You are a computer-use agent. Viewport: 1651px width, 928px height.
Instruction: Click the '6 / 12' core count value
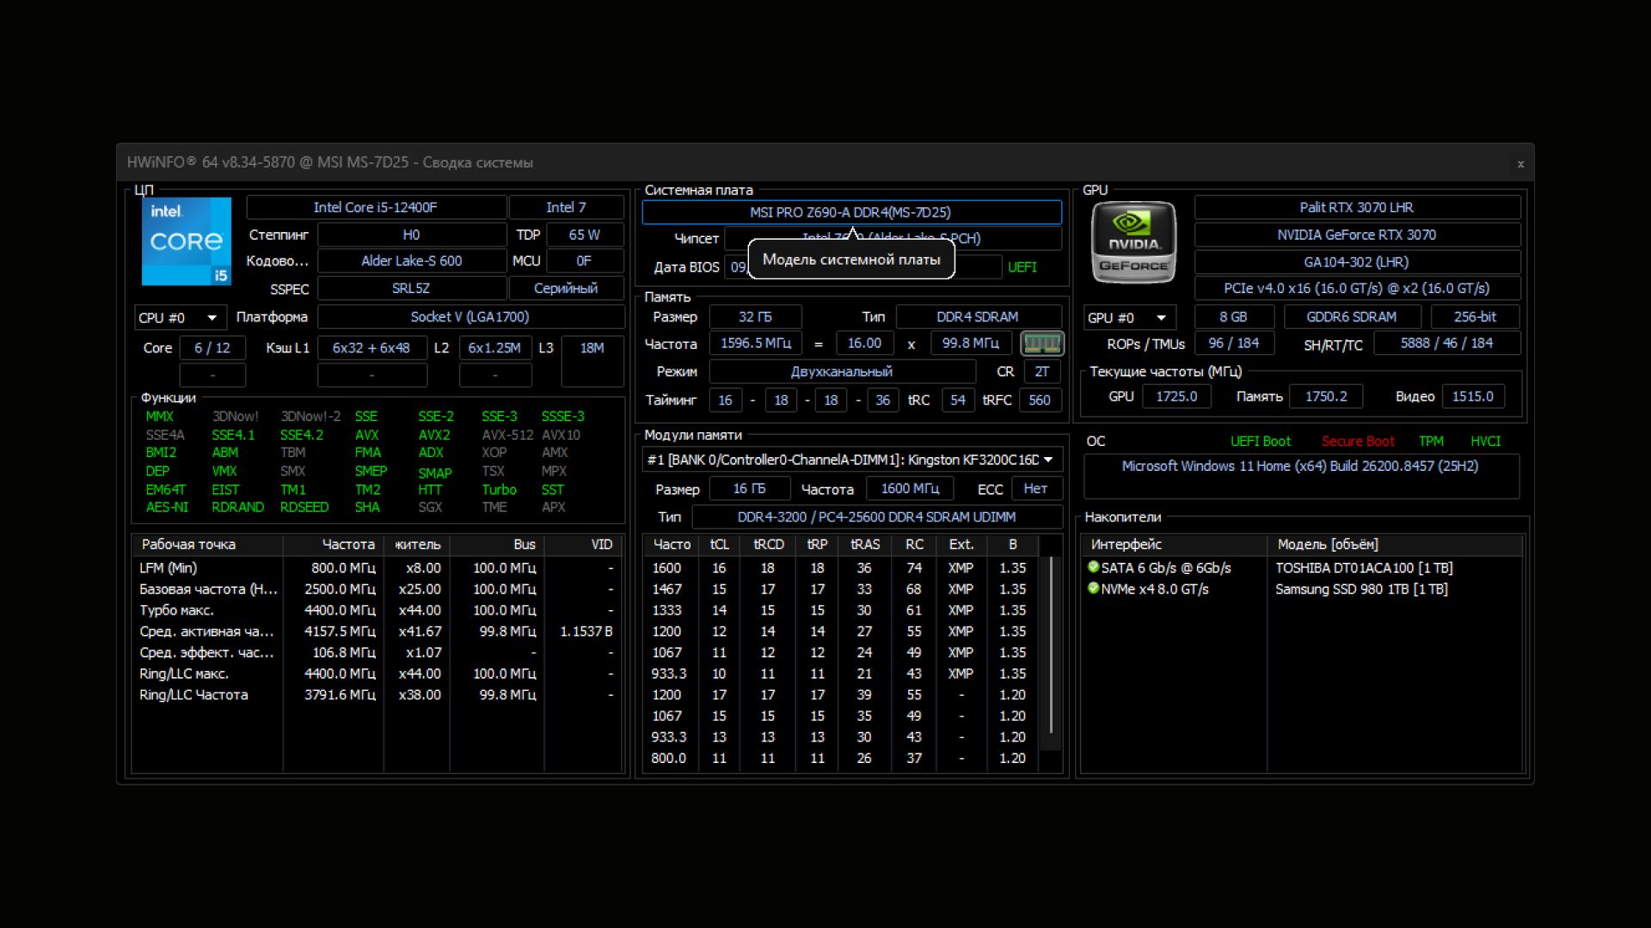(212, 348)
